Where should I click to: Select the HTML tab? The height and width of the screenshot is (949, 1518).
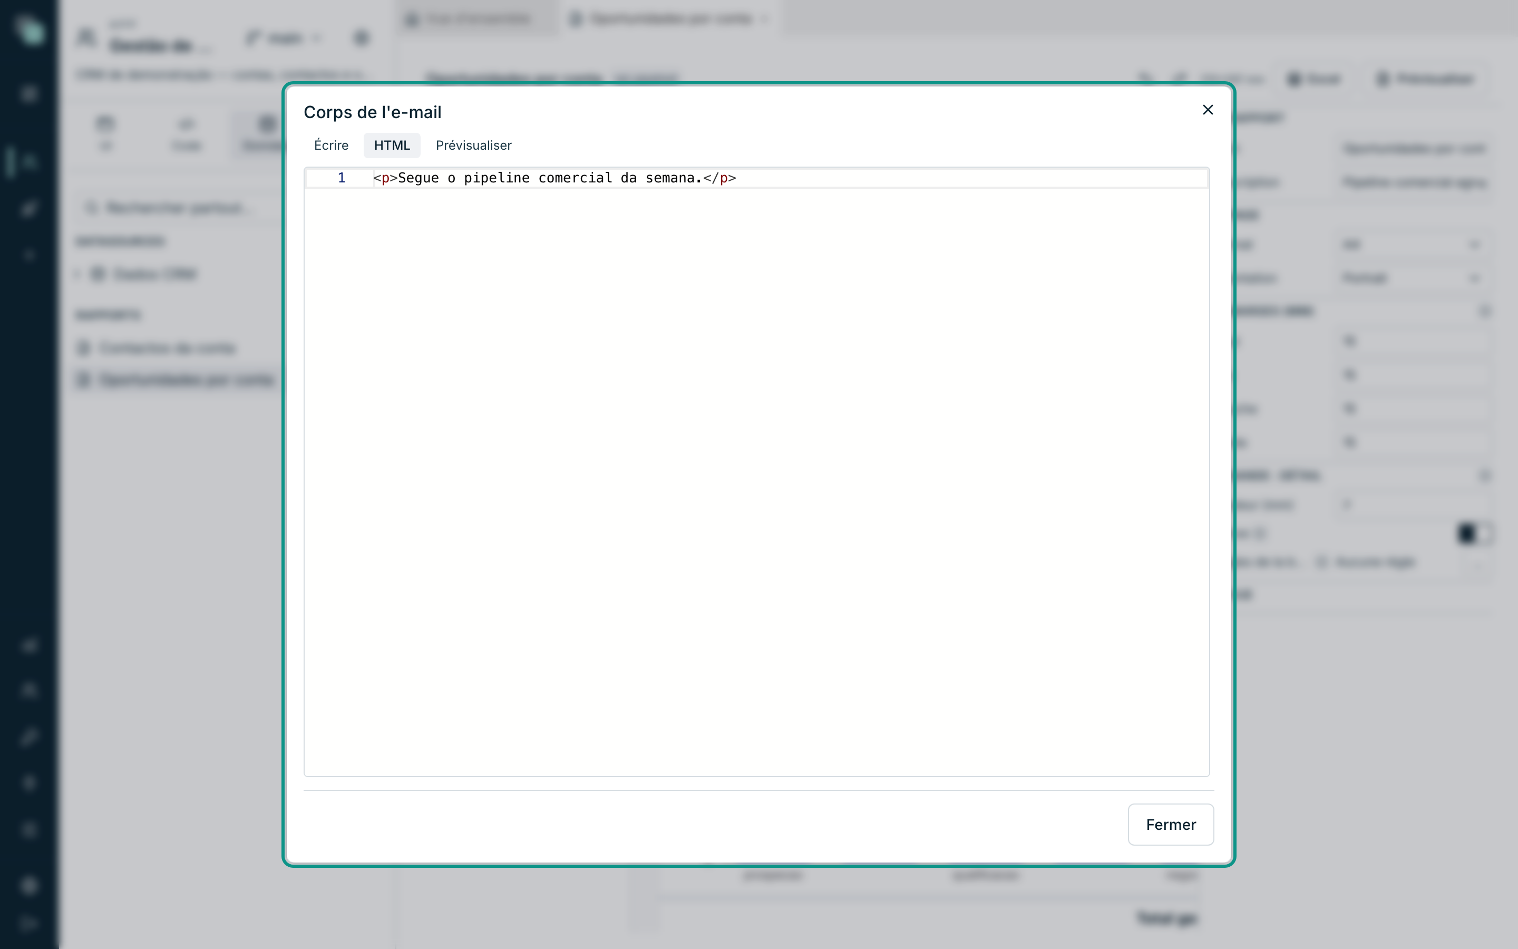coord(392,146)
